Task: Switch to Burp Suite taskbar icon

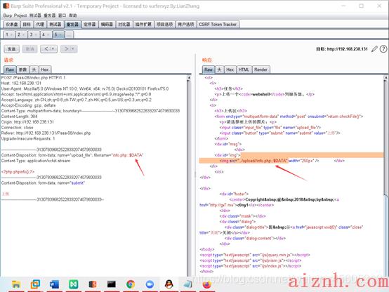Action: pos(93,284)
